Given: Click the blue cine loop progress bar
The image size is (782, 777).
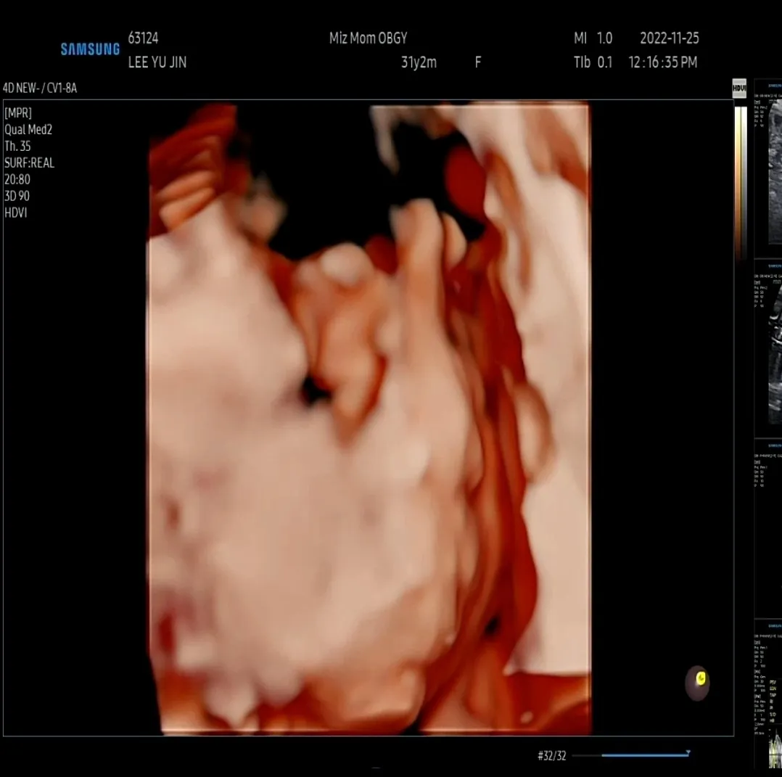Looking at the screenshot, I should [x=645, y=755].
